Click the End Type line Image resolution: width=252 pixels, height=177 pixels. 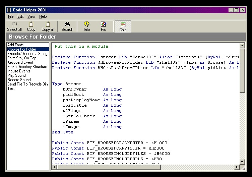[x=63, y=132]
